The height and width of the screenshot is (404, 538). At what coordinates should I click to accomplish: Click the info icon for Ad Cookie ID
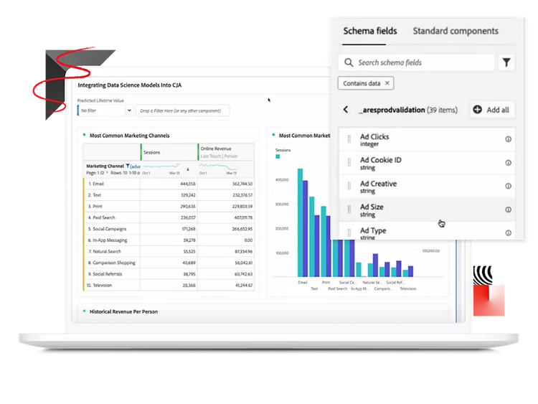(508, 163)
